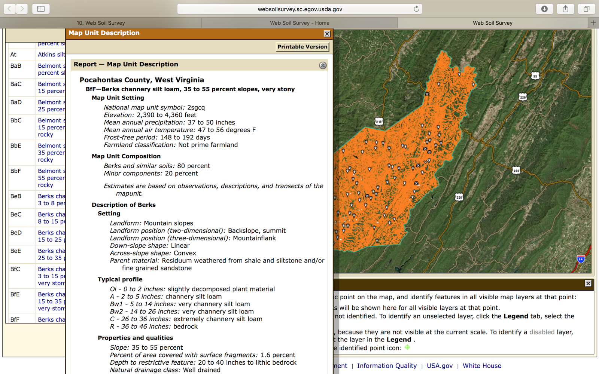
Task: Collapse the Report — Map Unit Description section
Action: click(x=322, y=65)
